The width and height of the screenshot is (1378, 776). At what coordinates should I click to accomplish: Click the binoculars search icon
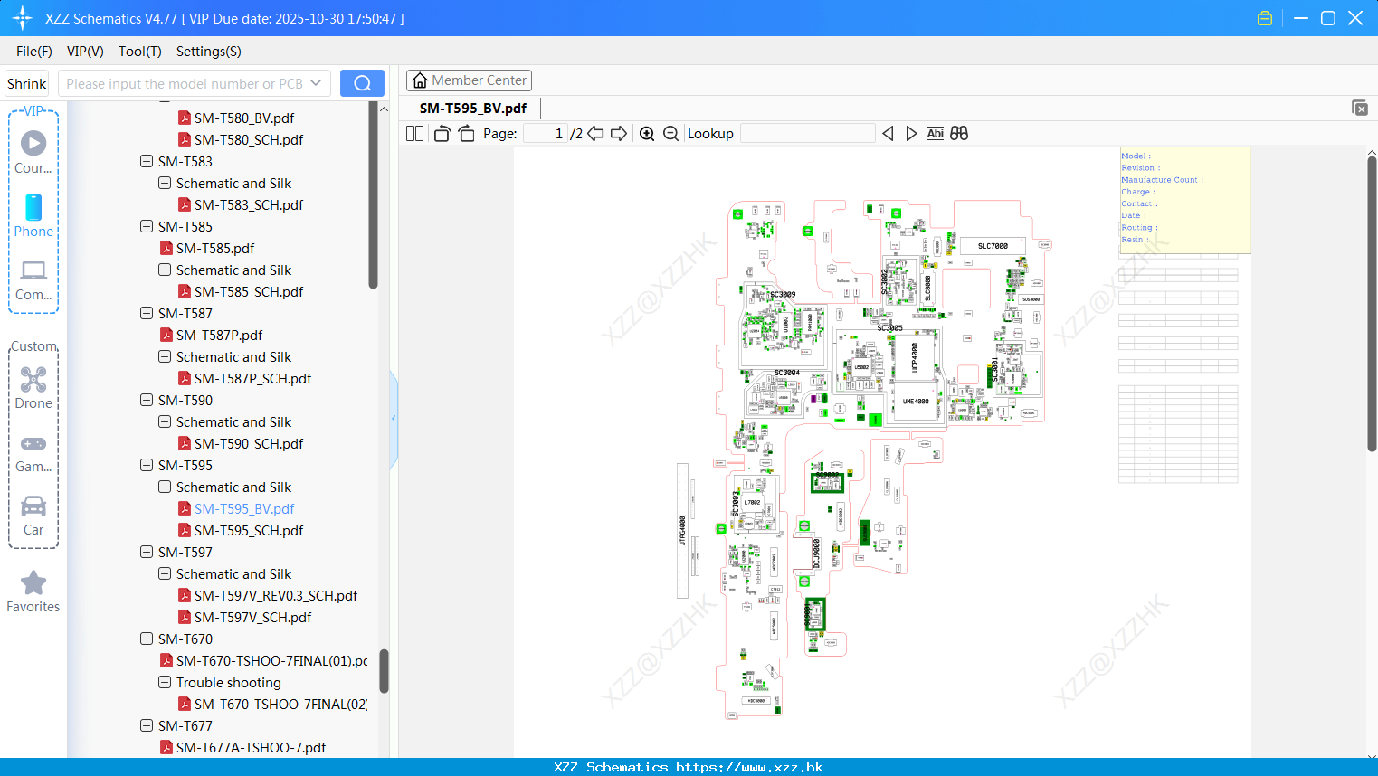(959, 133)
